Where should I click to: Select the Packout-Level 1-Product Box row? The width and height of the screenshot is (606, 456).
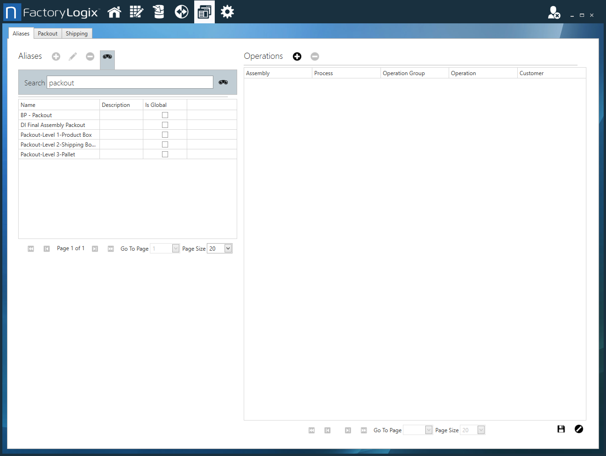[56, 135]
